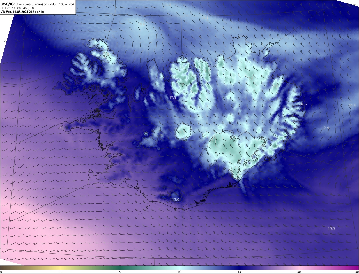Click the 10 tick on the color scale
The width and height of the screenshot is (359, 274).
[x=179, y=272]
